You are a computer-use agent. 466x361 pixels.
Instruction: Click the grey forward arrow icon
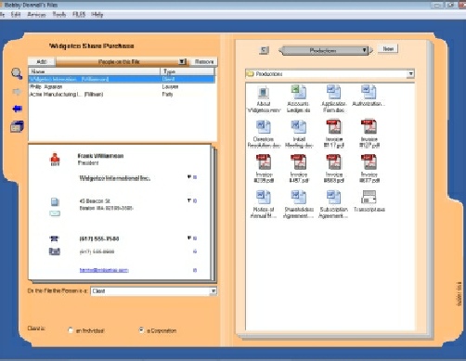pos(17,92)
